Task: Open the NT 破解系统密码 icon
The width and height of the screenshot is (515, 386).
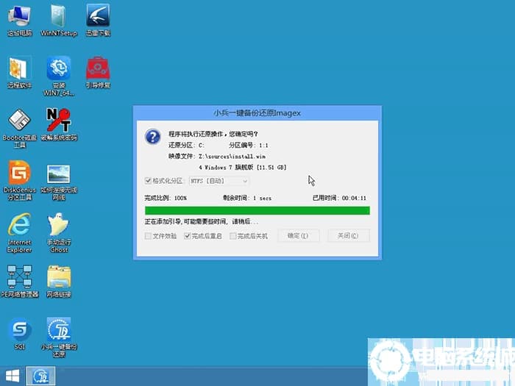Action: tap(58, 120)
